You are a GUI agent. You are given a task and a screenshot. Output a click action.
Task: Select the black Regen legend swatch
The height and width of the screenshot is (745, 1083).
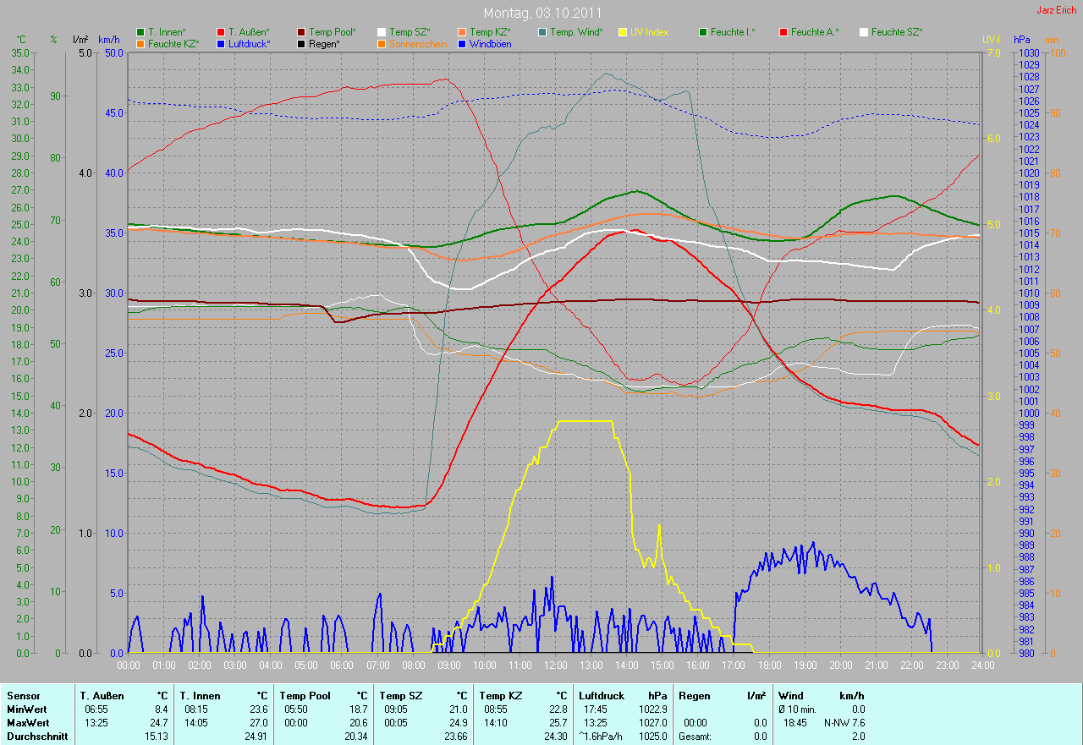pos(301,43)
